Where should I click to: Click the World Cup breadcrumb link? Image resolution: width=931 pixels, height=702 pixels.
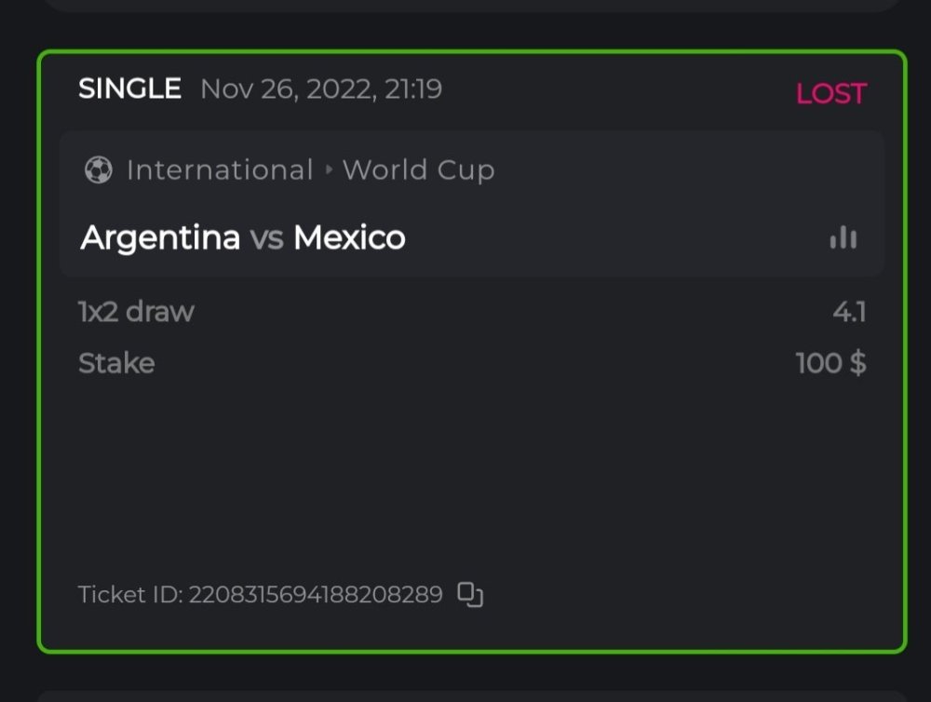418,169
